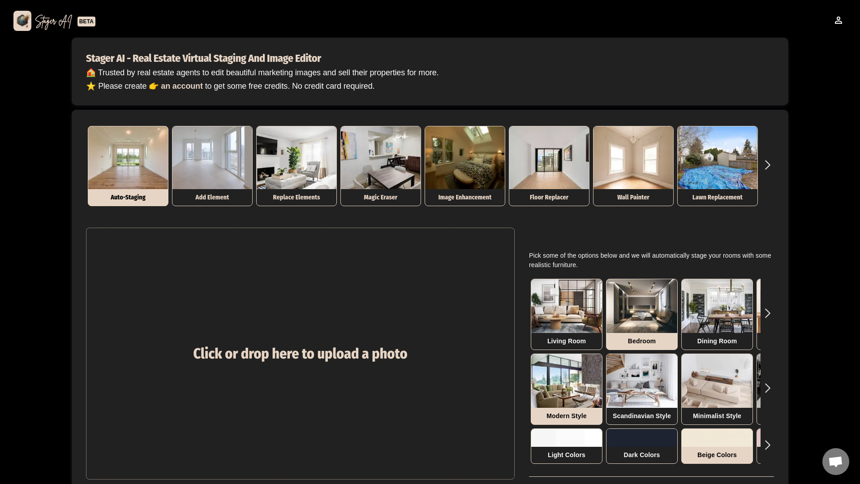Viewport: 860px width, 484px height.
Task: Select the Lawn Replacement tool
Action: pos(717,165)
